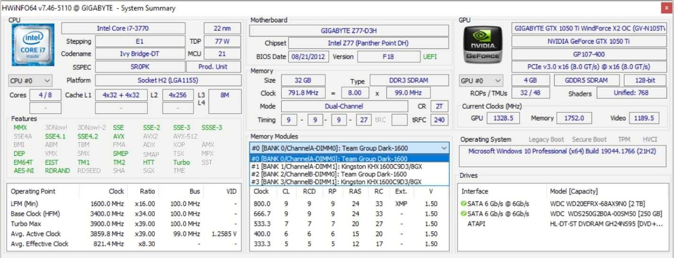Screen dimensions: 674x258
Task: Close the System Summary window
Action: [x=665, y=8]
